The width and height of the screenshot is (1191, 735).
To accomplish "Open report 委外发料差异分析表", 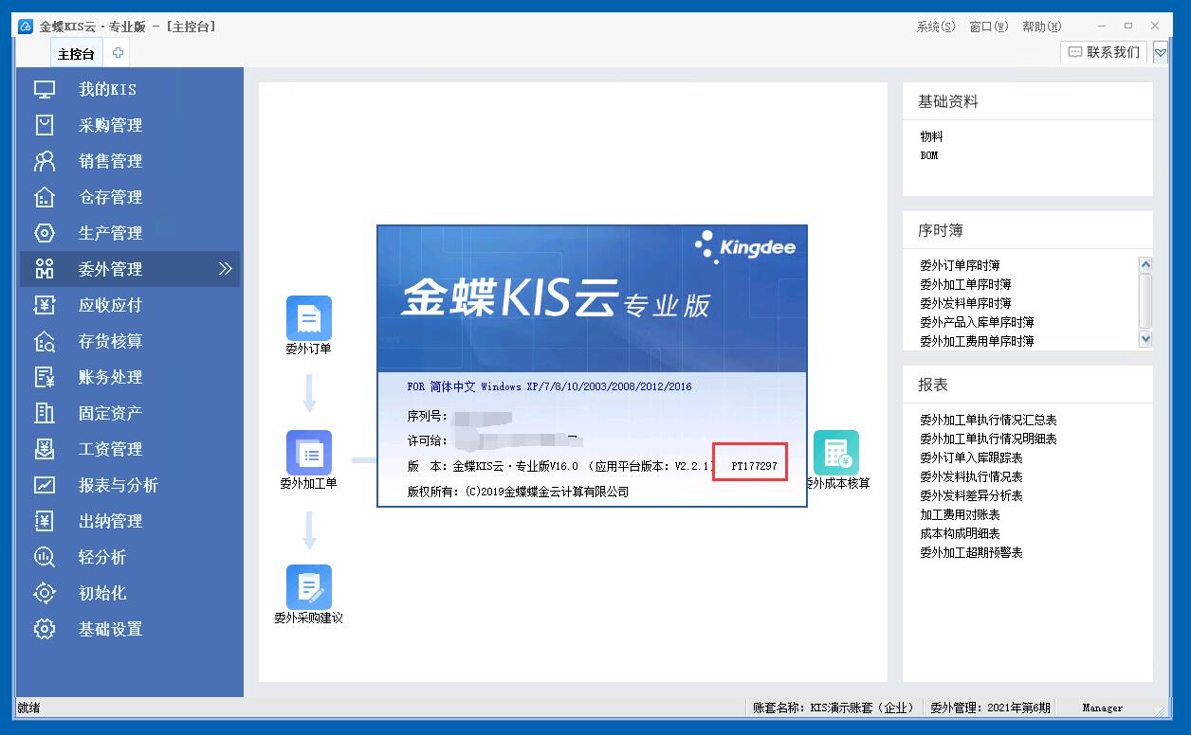I will click(971, 495).
